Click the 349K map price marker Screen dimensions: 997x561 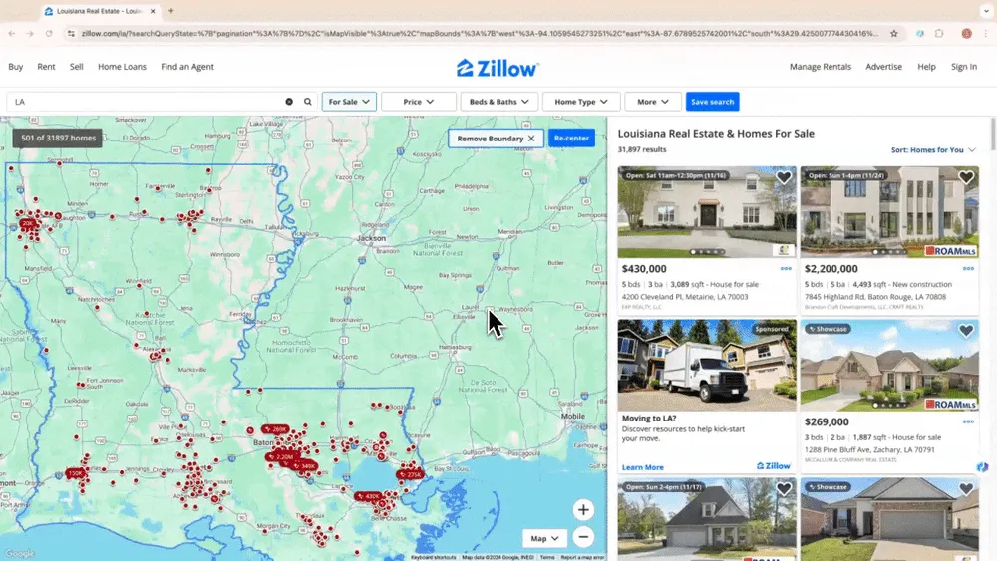[305, 466]
